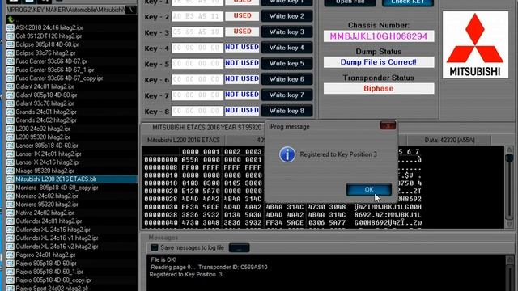Viewport: 518px width, 291px height.
Task: Click the file icon of Fuso Canter 93c66 4D-67_1.ipr
Action: [x=11, y=70]
